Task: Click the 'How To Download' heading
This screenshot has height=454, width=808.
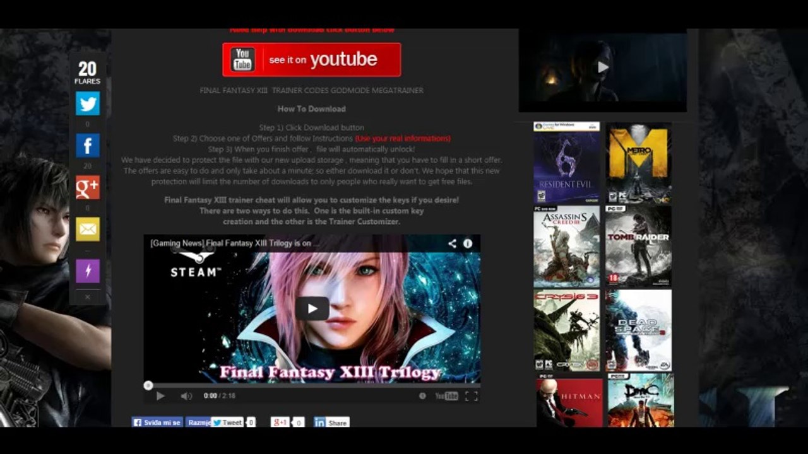Action: pyautogui.click(x=312, y=109)
